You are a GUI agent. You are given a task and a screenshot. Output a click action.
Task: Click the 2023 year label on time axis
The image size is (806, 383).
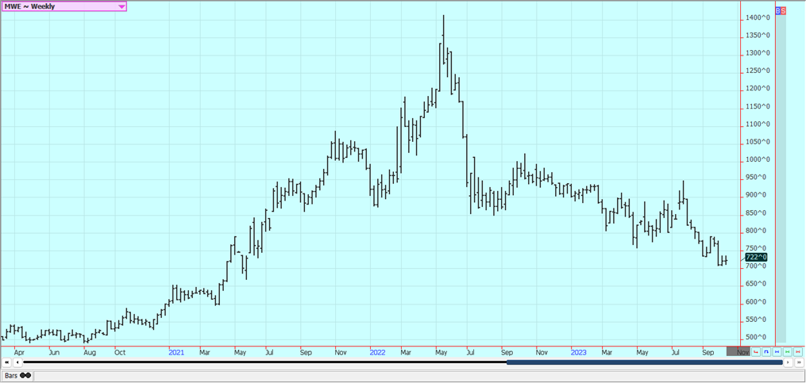pos(578,353)
